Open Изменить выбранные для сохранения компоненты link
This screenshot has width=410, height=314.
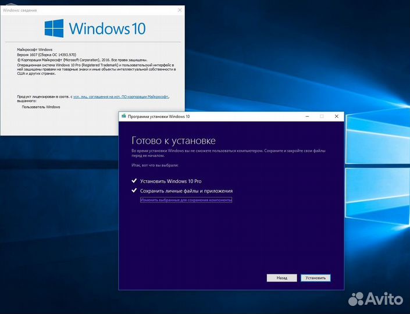(x=186, y=200)
